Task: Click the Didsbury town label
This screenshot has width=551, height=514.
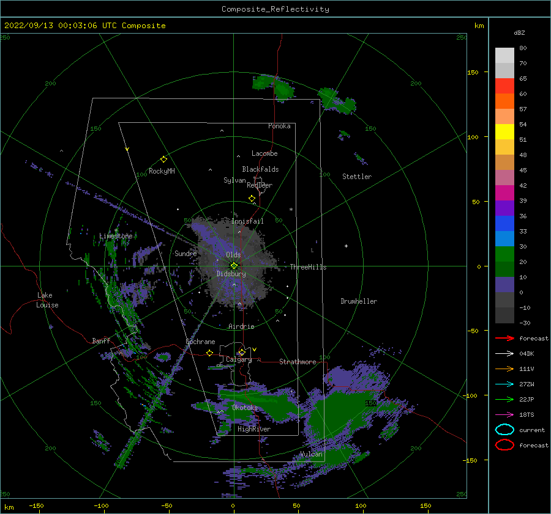Action: coord(231,274)
